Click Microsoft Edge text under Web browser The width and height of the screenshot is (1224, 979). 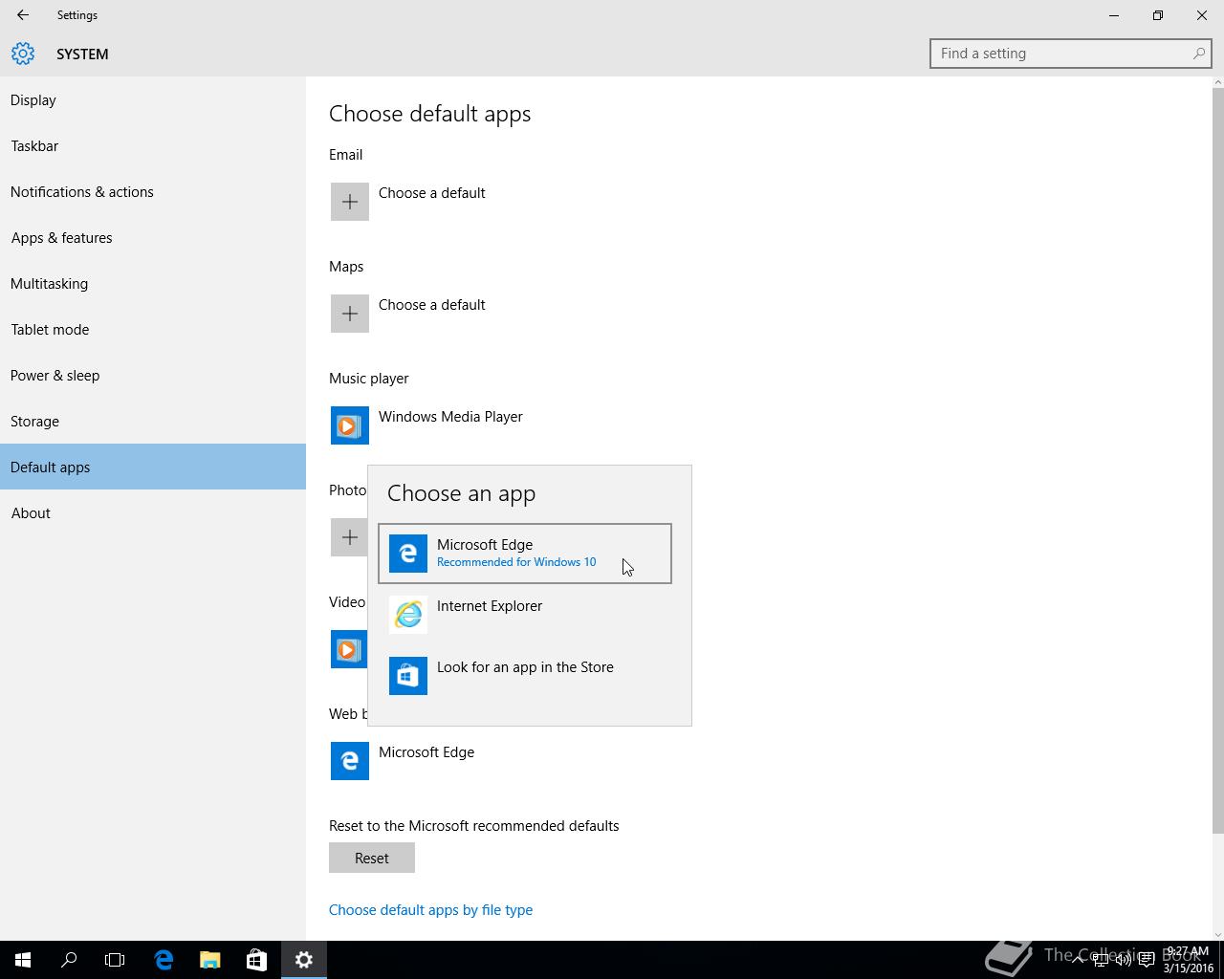click(x=426, y=752)
